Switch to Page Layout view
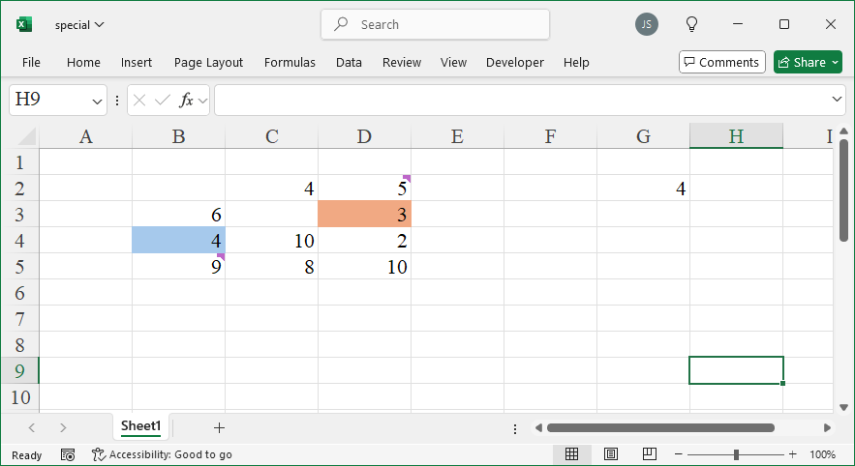This screenshot has width=855, height=466. pyautogui.click(x=611, y=454)
